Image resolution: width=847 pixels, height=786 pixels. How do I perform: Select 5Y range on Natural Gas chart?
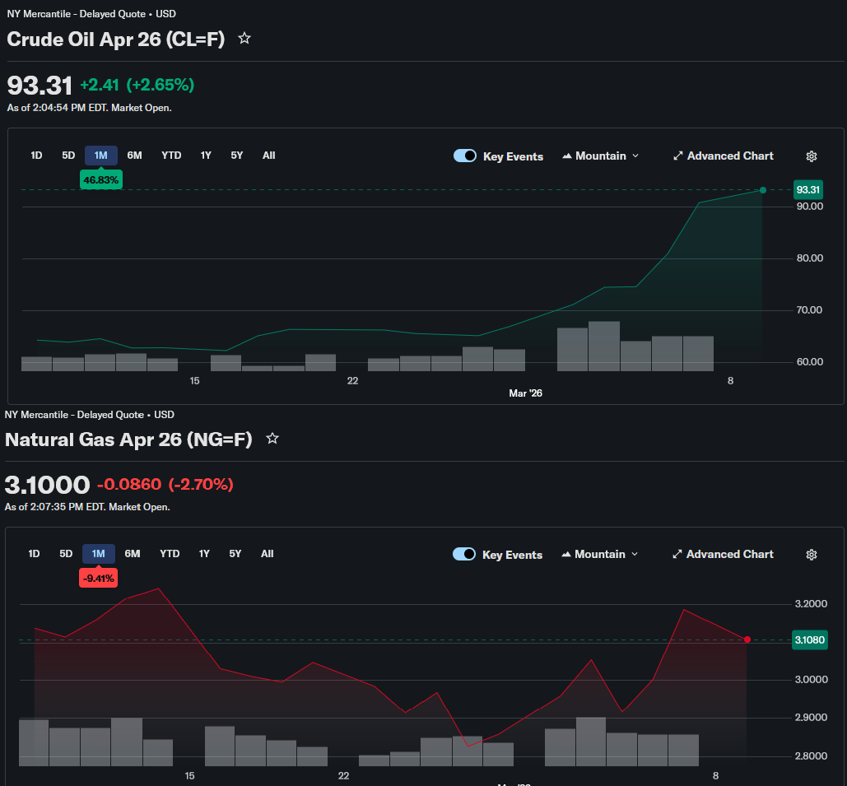coord(235,554)
